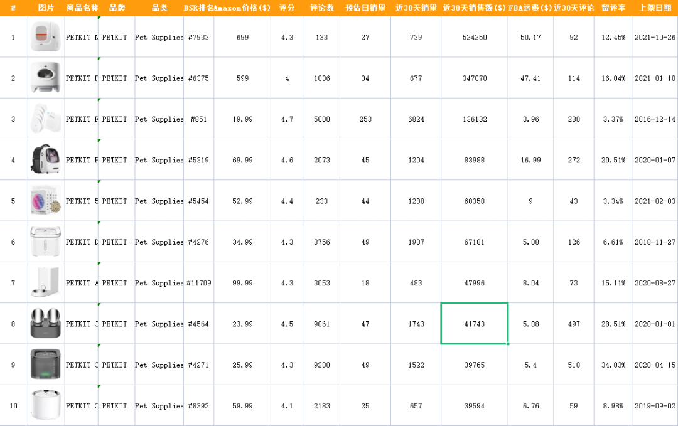Click the 评论数 column header
Image resolution: width=678 pixels, height=426 pixels.
[321, 8]
